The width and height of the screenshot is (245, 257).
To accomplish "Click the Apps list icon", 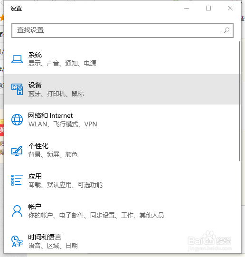I will click(17, 181).
